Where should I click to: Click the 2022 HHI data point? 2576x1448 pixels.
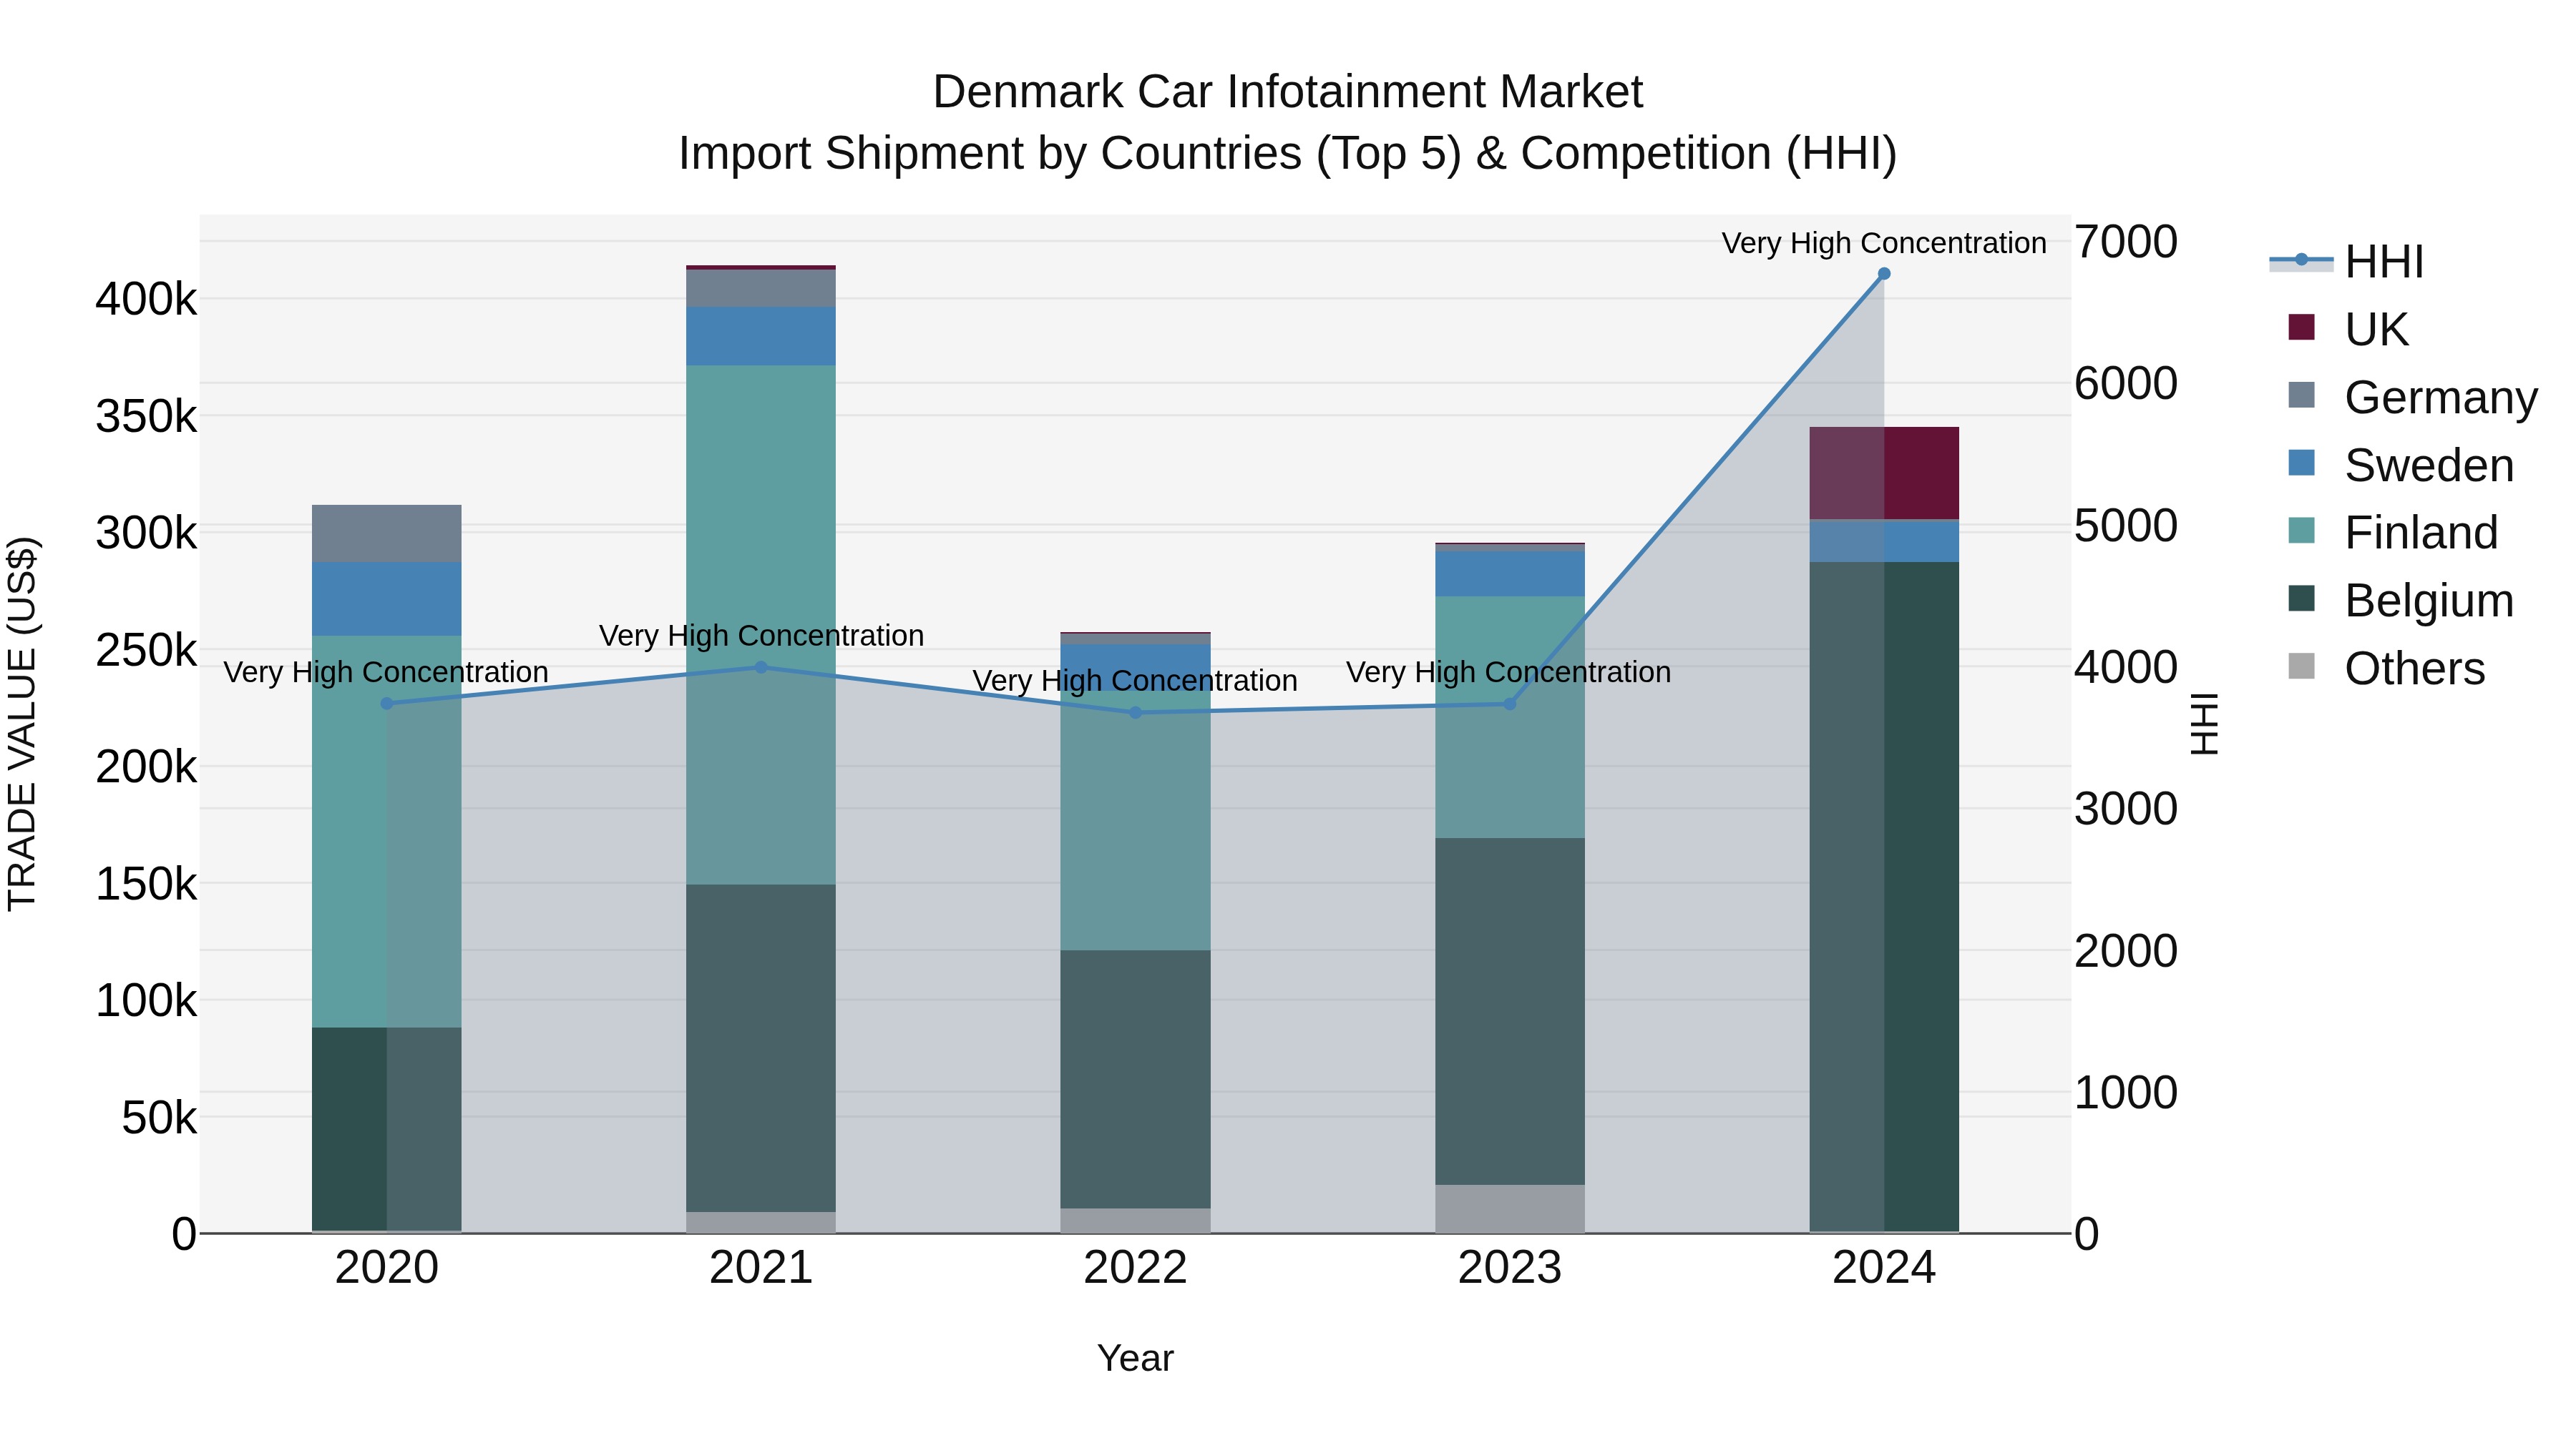pyautogui.click(x=1135, y=712)
